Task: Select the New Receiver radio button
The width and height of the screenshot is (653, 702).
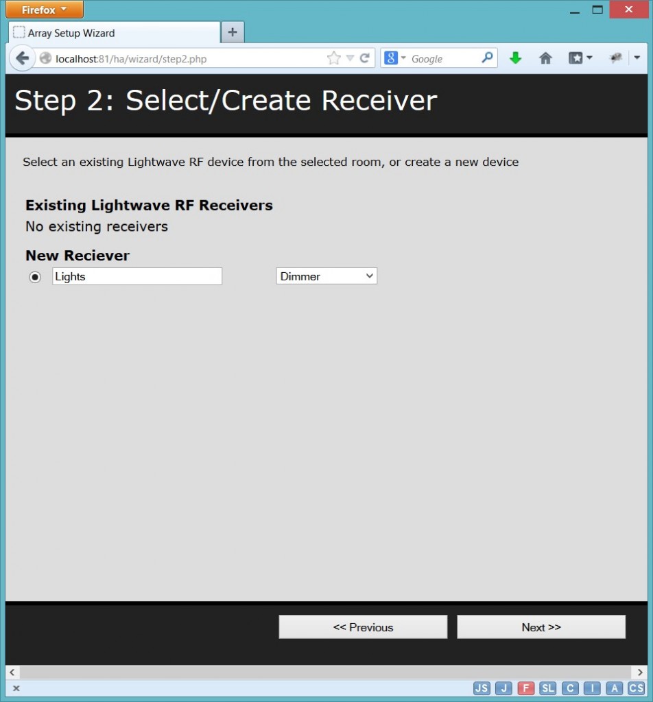Action: [x=35, y=277]
